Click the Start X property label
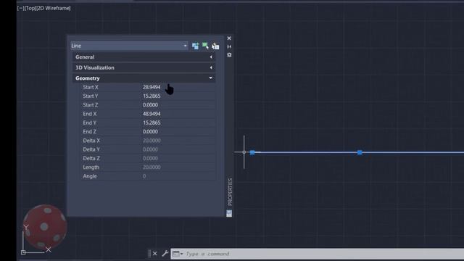 point(91,87)
